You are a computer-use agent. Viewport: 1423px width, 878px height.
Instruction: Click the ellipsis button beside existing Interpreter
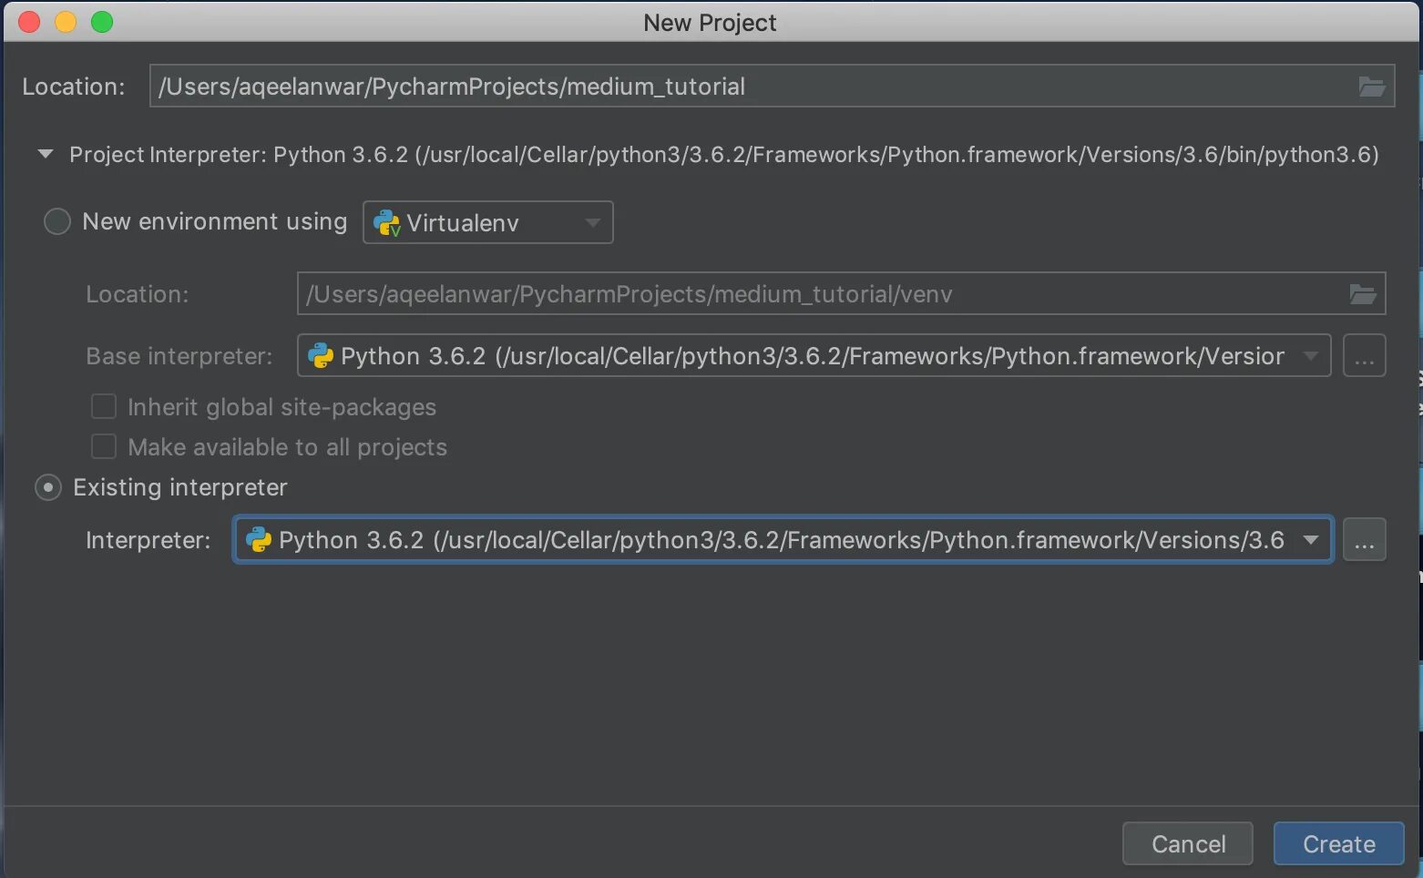coord(1364,540)
